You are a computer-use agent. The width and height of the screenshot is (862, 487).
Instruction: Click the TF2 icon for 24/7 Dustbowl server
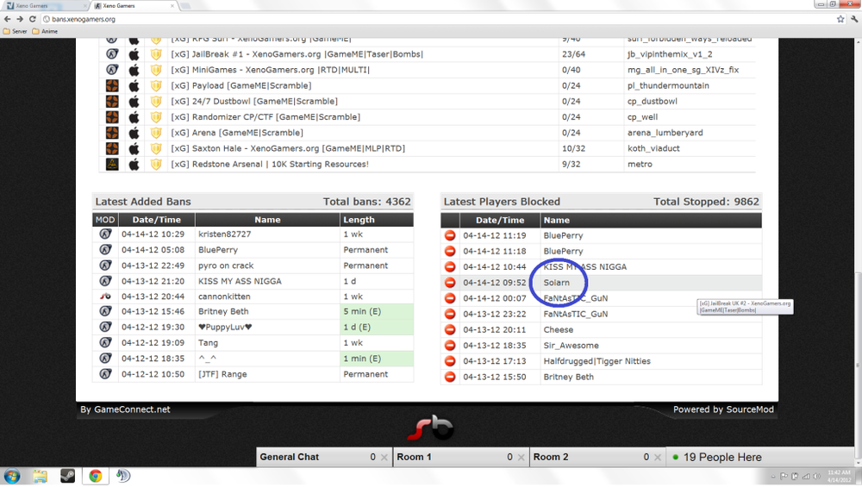coord(112,102)
